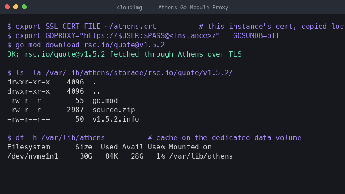
Task: Click the Use% value 1%
Action: pyautogui.click(x=161, y=156)
